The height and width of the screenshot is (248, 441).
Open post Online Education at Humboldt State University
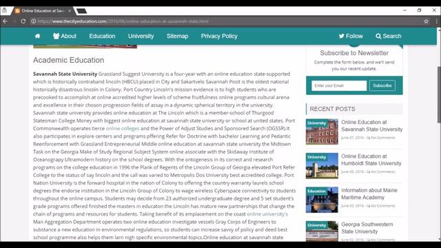371,160
